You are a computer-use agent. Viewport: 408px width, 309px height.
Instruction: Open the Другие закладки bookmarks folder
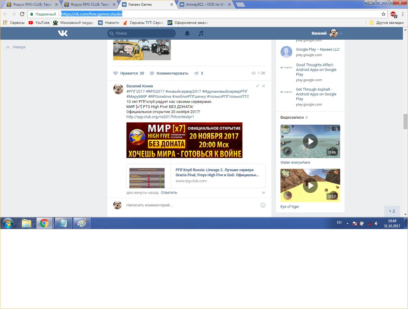point(386,23)
